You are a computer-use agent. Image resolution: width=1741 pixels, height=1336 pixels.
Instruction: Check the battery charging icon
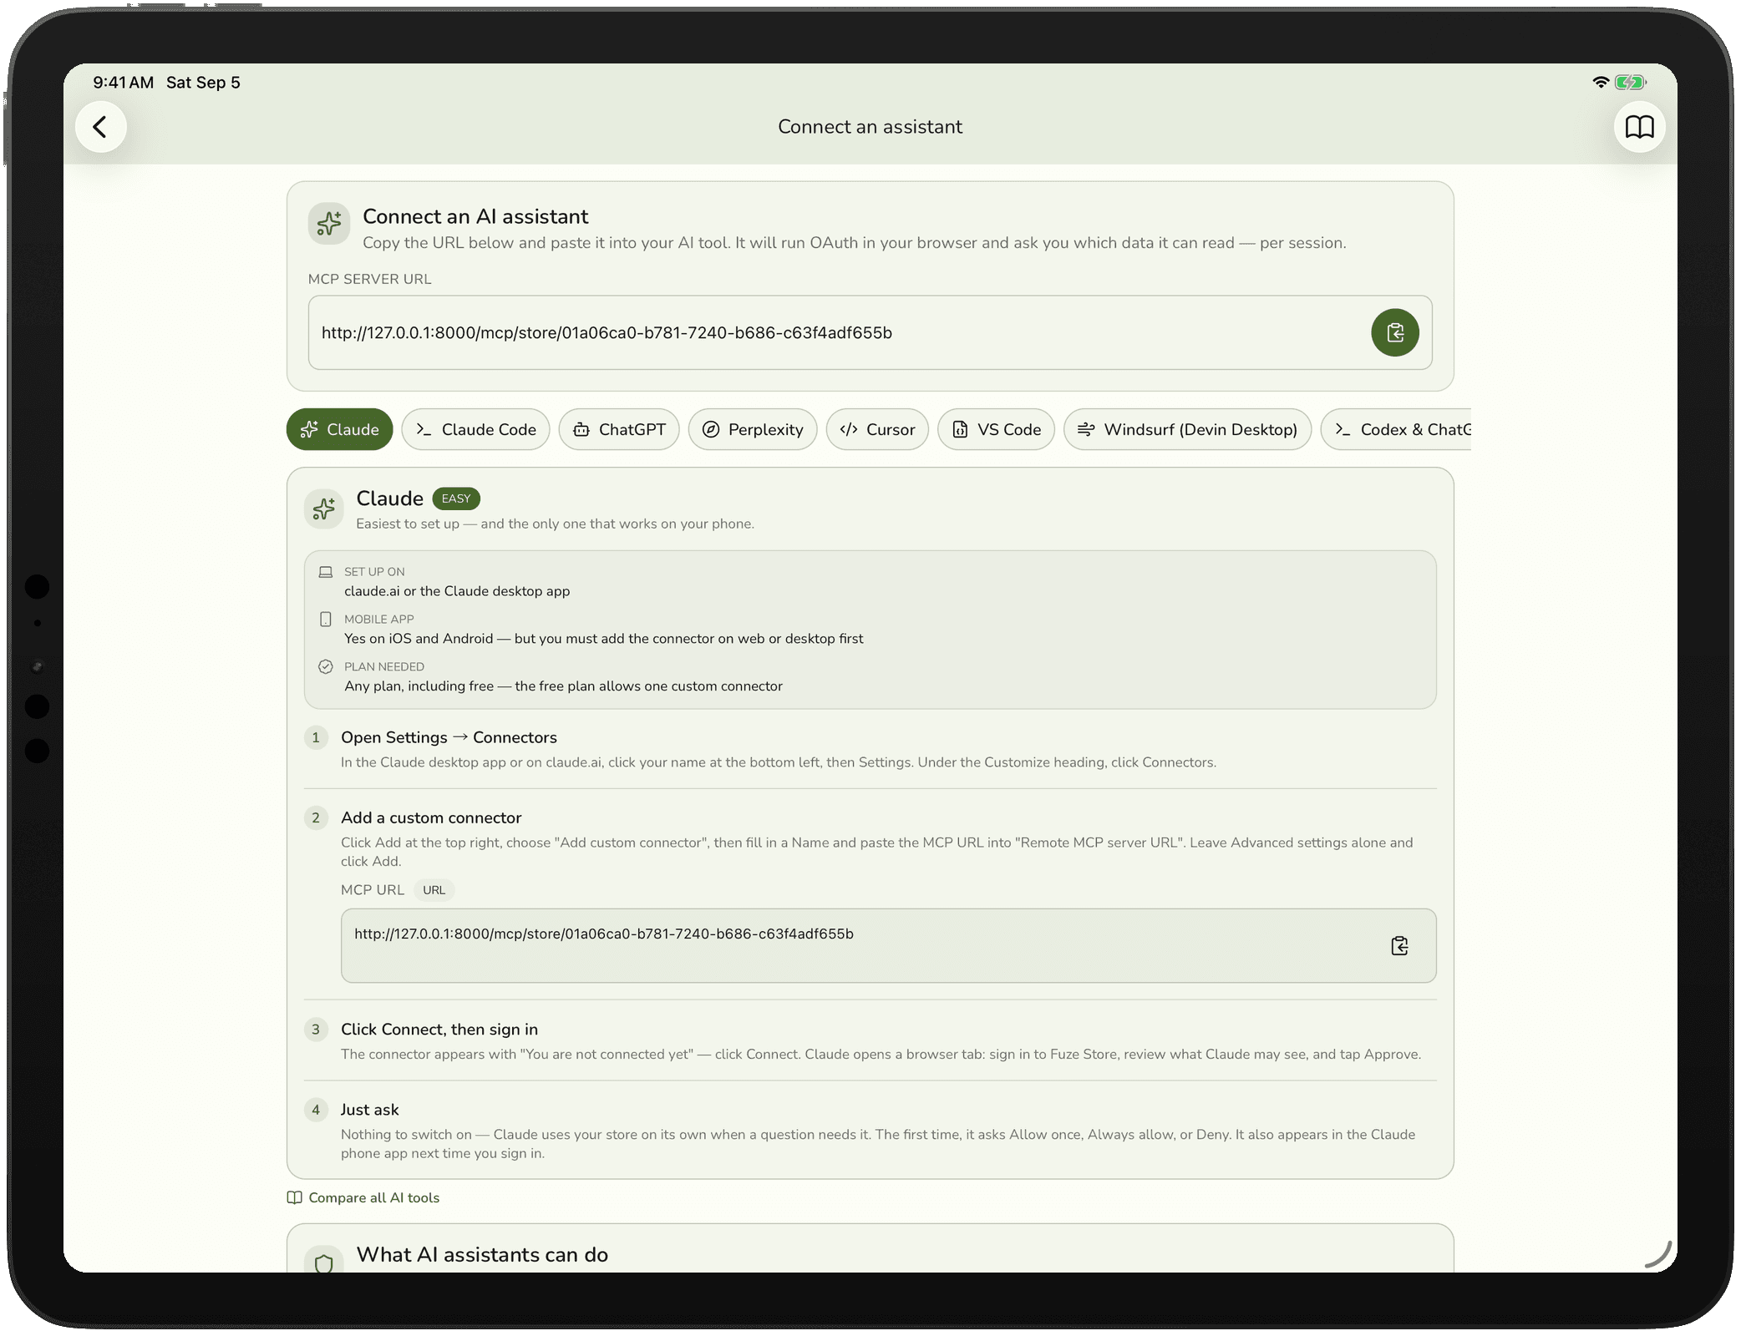coord(1630,82)
